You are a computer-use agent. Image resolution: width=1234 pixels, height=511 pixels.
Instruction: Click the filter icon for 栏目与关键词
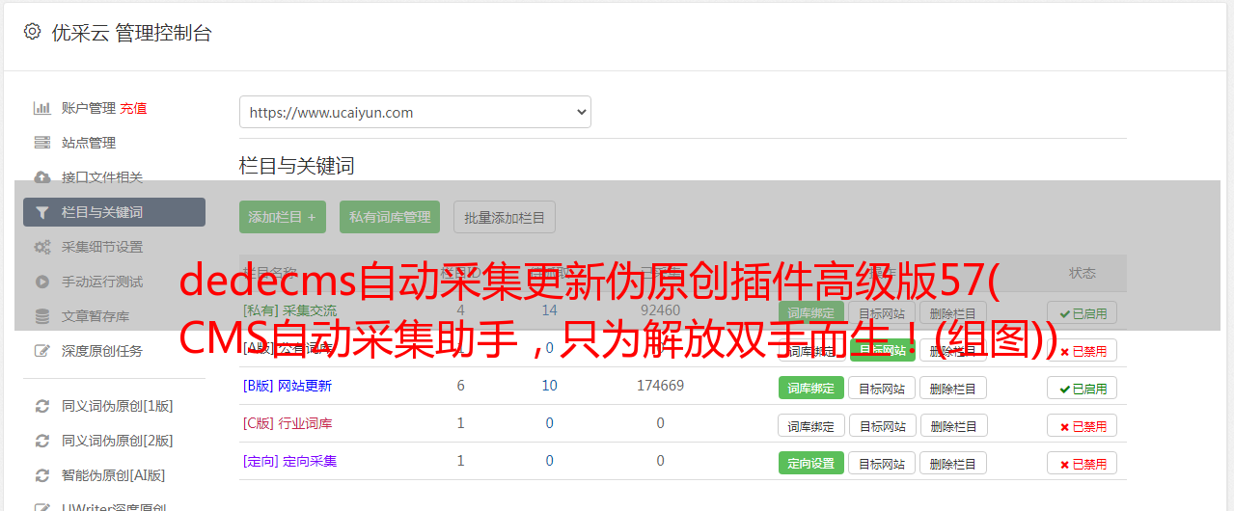tap(41, 212)
